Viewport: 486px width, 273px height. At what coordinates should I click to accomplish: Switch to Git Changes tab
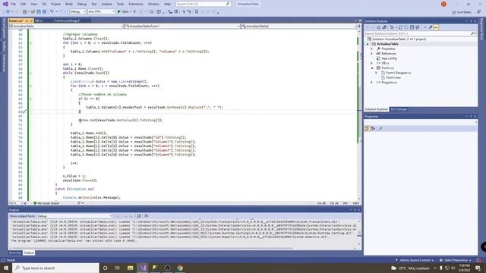pos(399,109)
